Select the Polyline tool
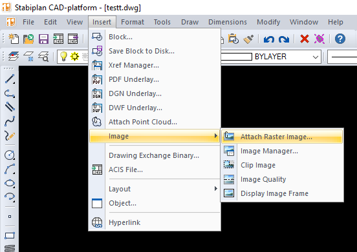 pyautogui.click(x=10, y=93)
